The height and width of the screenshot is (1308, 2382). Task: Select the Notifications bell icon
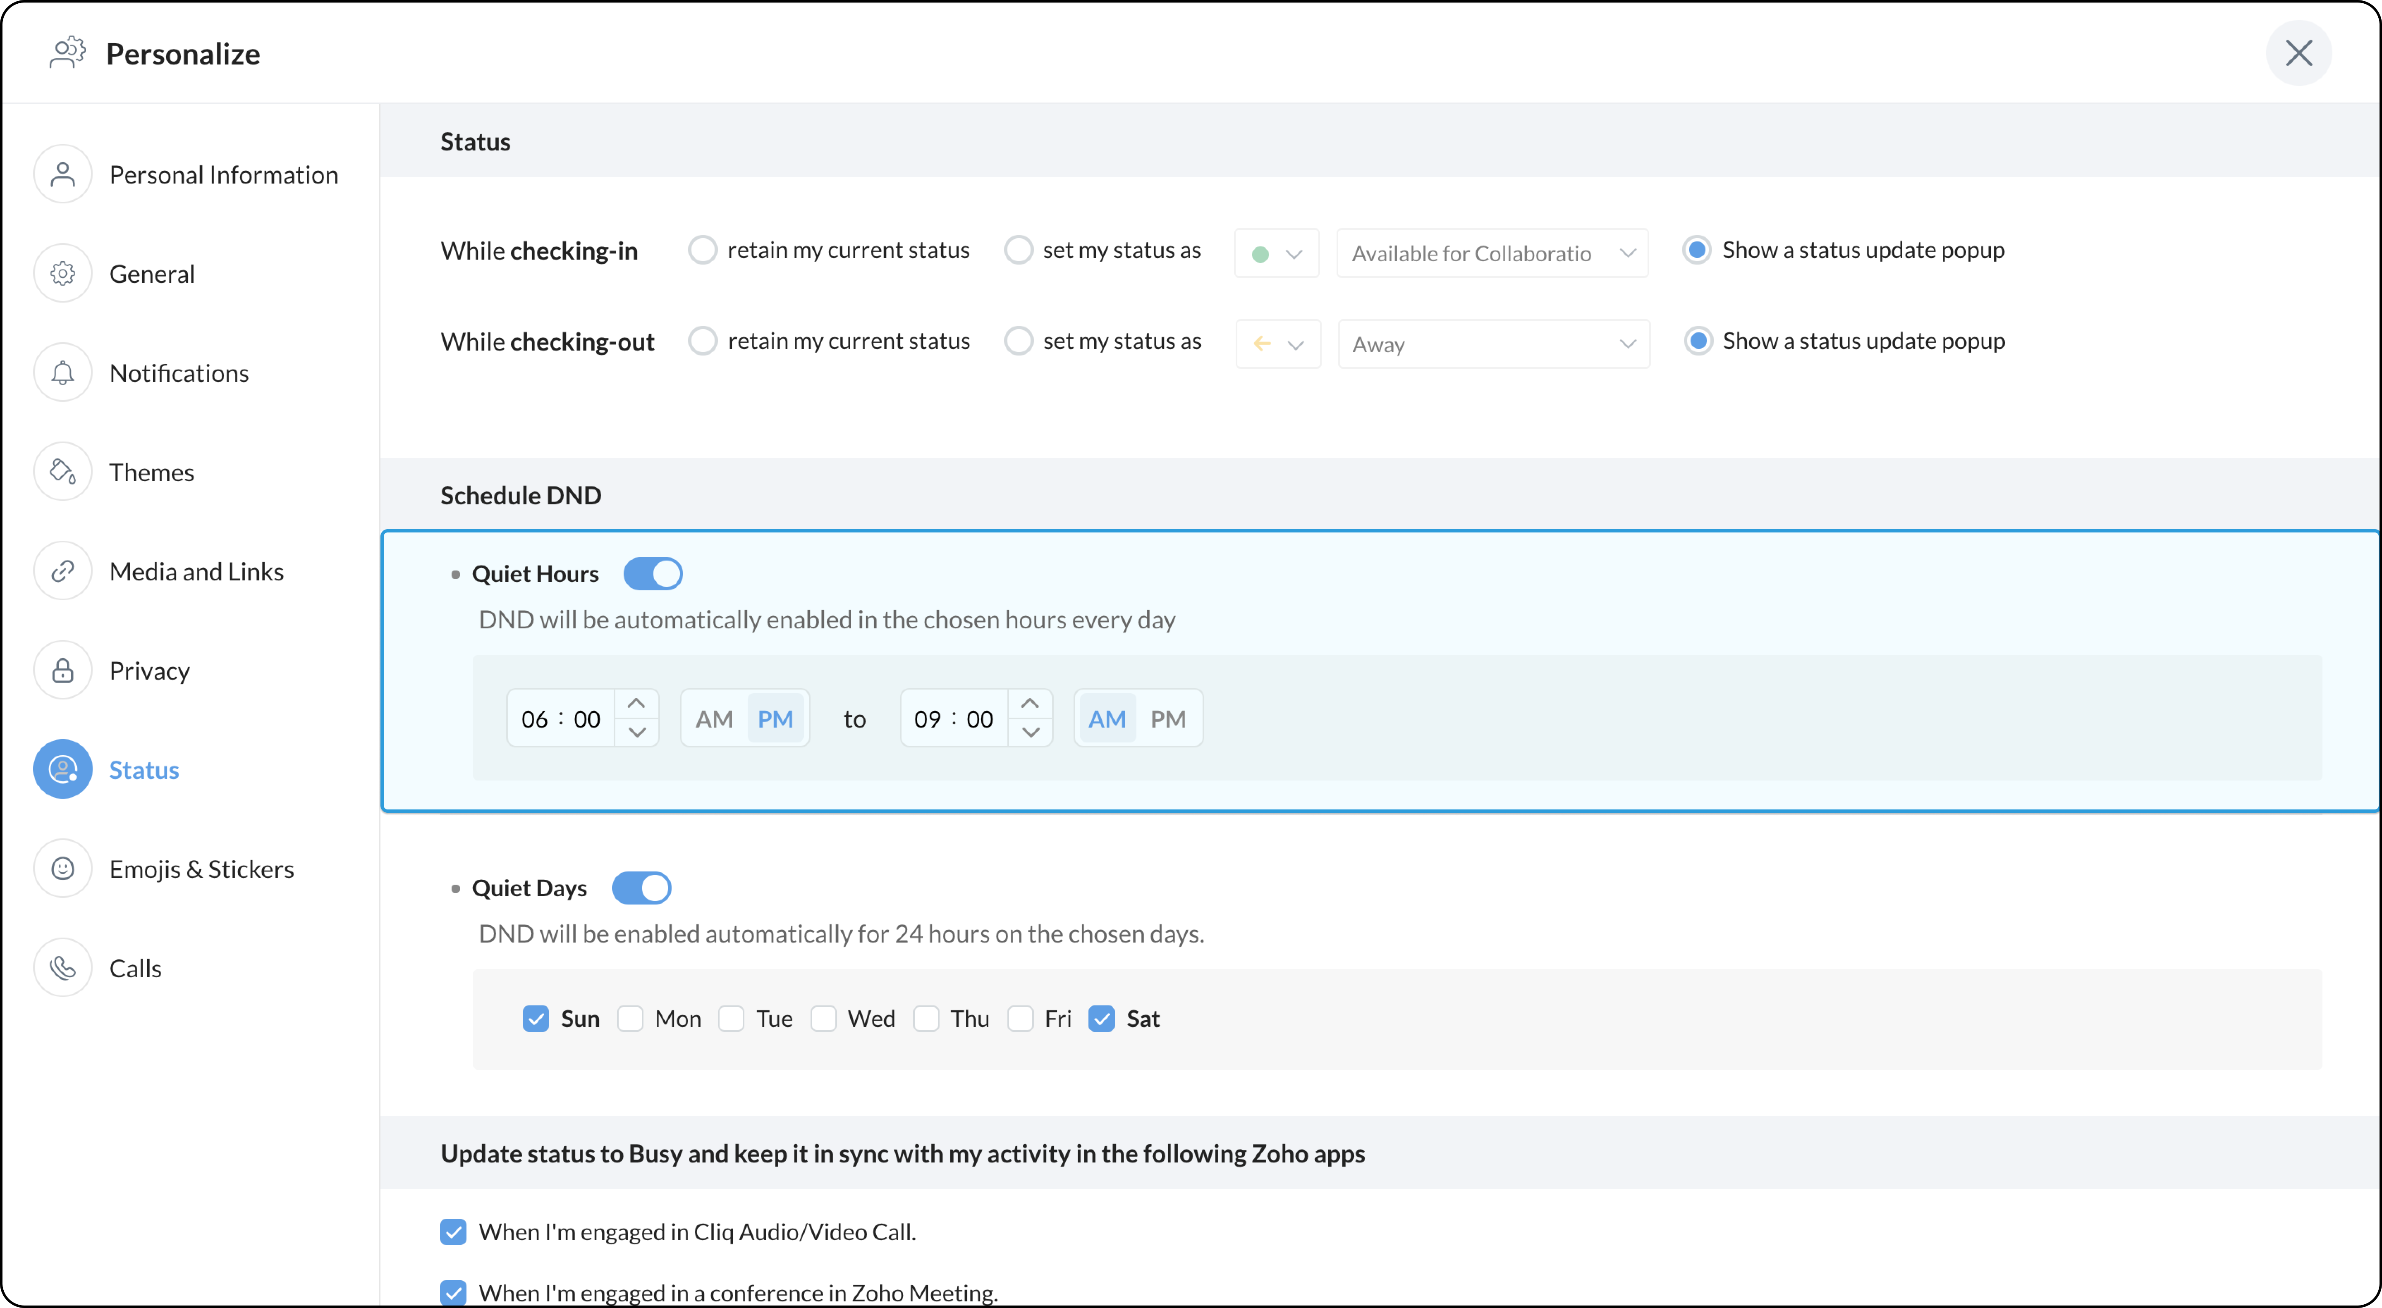[63, 372]
